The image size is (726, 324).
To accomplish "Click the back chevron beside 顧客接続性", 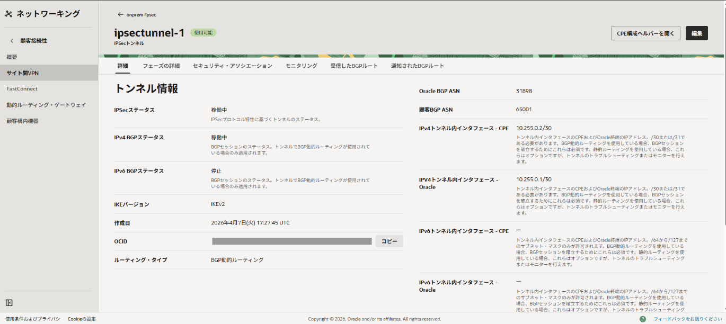I will [12, 41].
